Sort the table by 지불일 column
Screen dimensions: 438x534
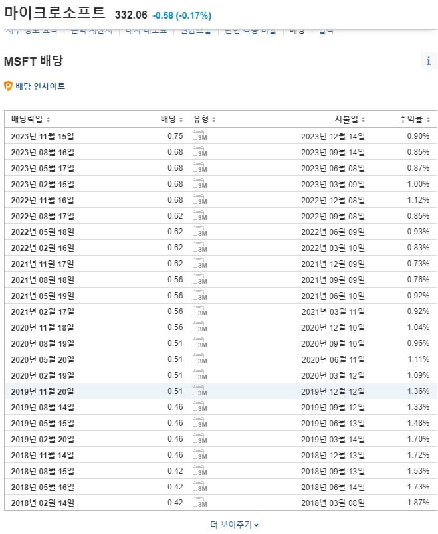click(350, 119)
